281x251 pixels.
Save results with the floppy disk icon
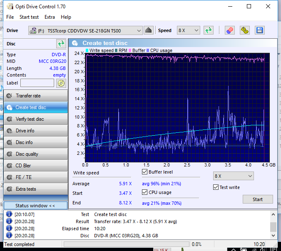tap(260, 30)
